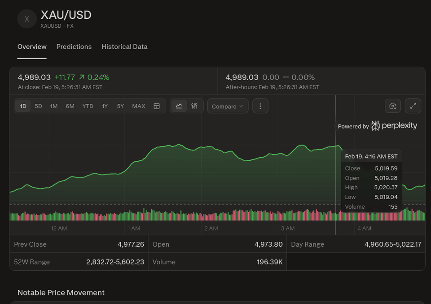Choose the 6M time range
Image resolution: width=431 pixels, height=304 pixels.
point(70,106)
